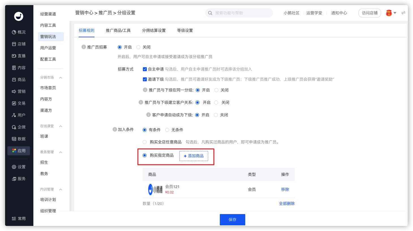Switch to the 分佣结算设置 tab
Screen dimensions: 413x231
click(154, 30)
